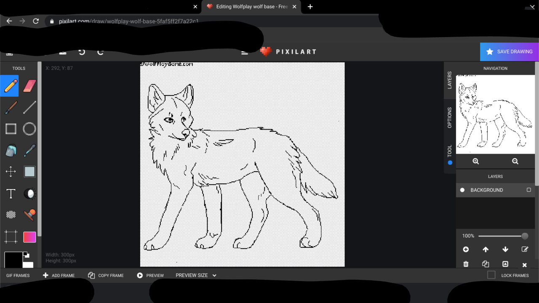Click the Preview play button
539x303 pixels.
pos(150,275)
